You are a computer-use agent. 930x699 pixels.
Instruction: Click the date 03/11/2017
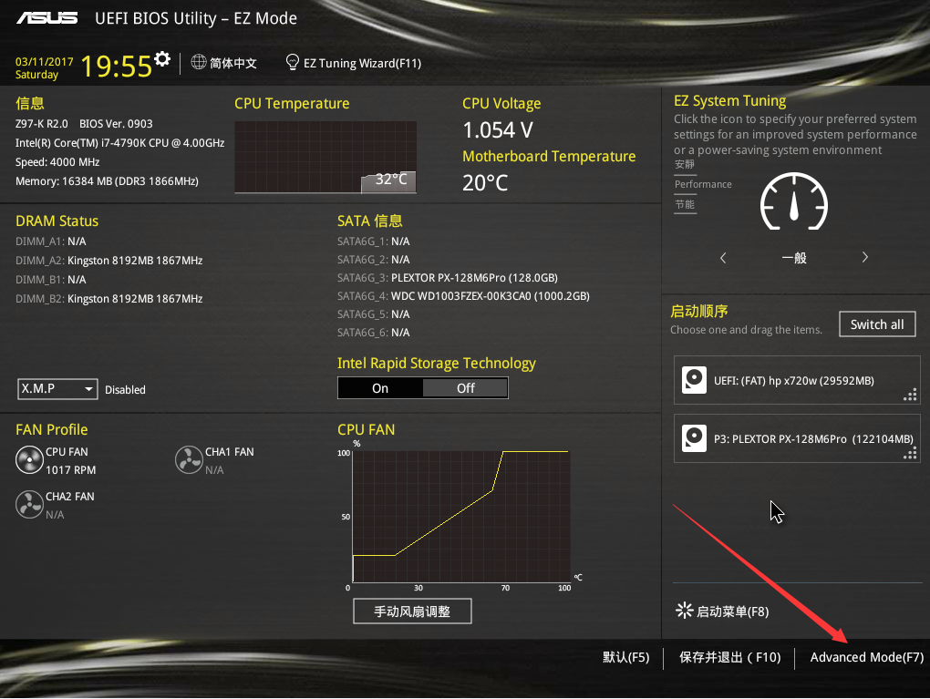click(45, 62)
